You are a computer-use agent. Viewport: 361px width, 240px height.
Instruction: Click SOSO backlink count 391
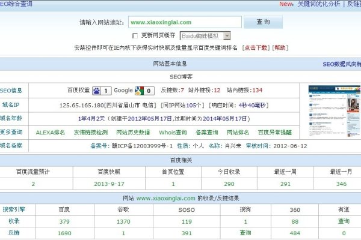coord(187,233)
